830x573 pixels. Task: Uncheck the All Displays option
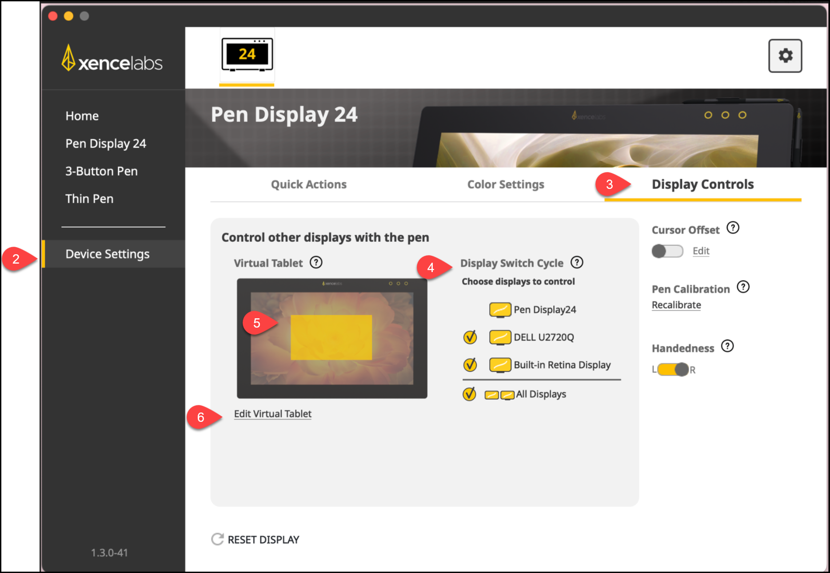click(469, 394)
